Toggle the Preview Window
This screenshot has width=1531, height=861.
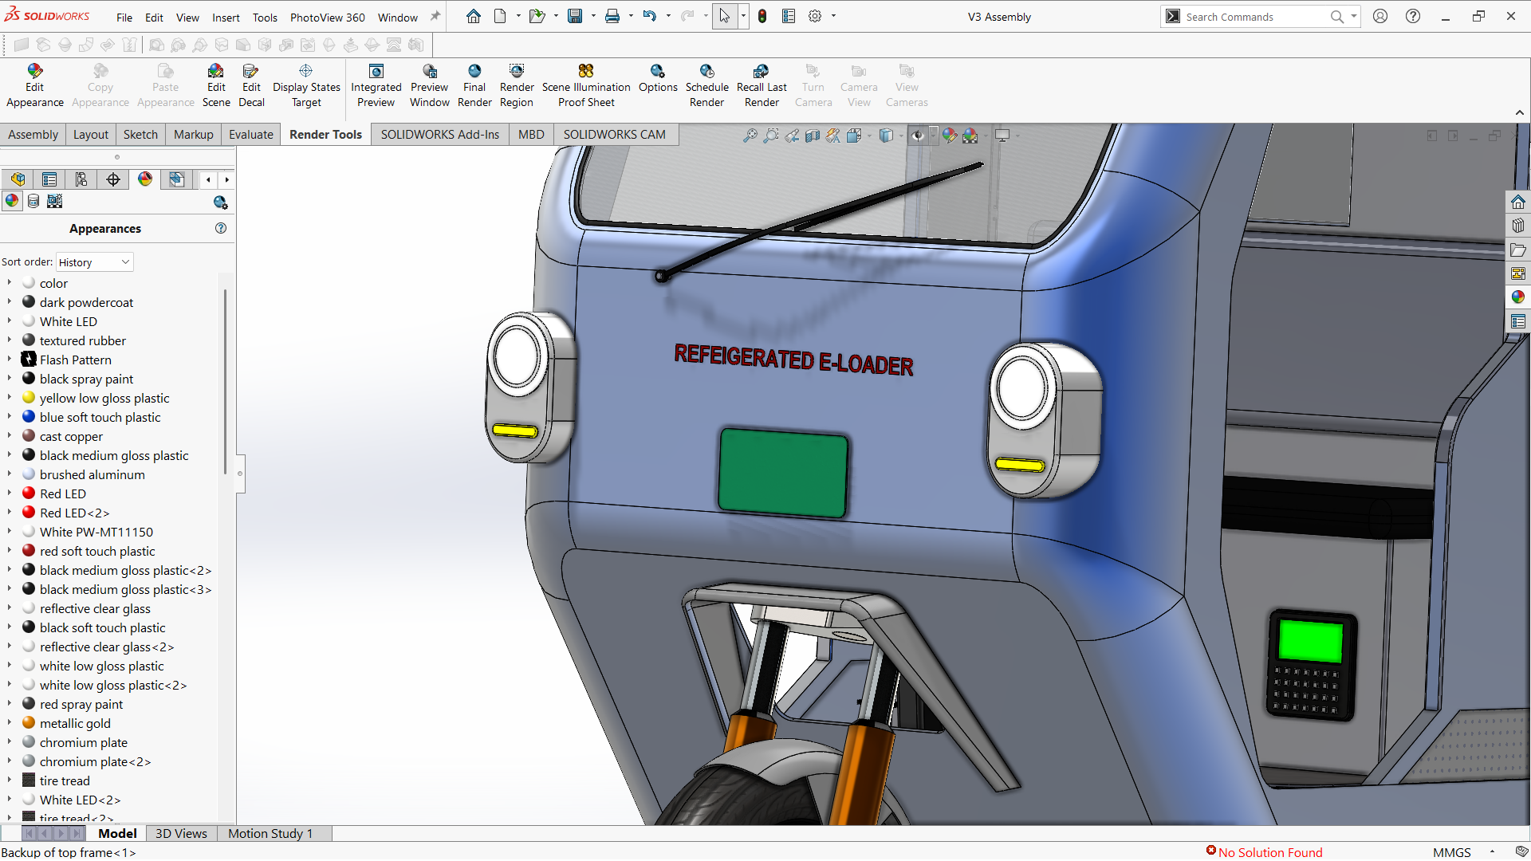(x=430, y=85)
